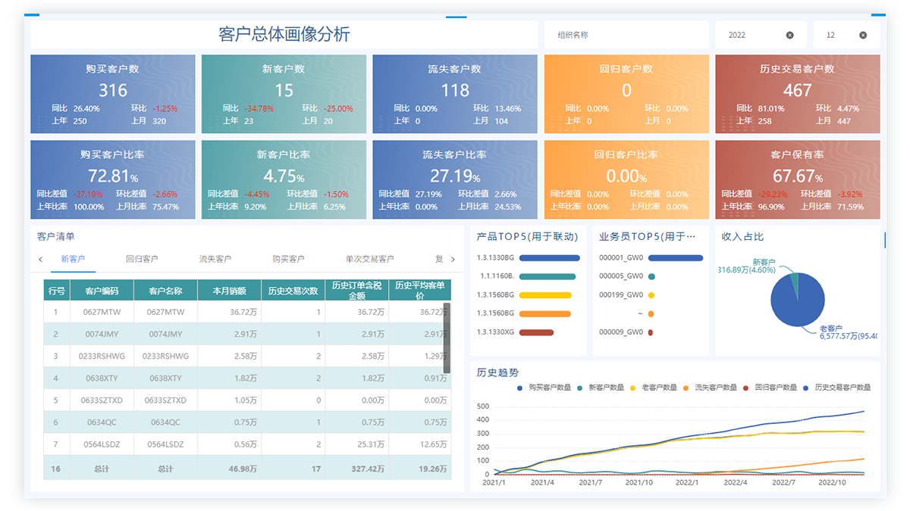Click customer code 0074JMY cell

(102, 334)
